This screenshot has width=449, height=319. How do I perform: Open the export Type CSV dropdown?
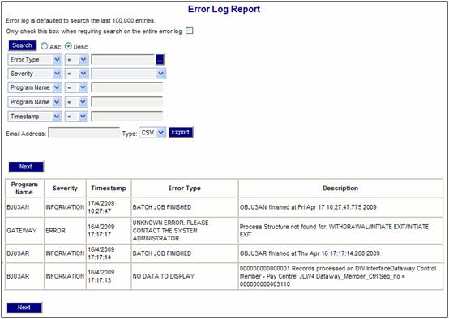pos(152,133)
